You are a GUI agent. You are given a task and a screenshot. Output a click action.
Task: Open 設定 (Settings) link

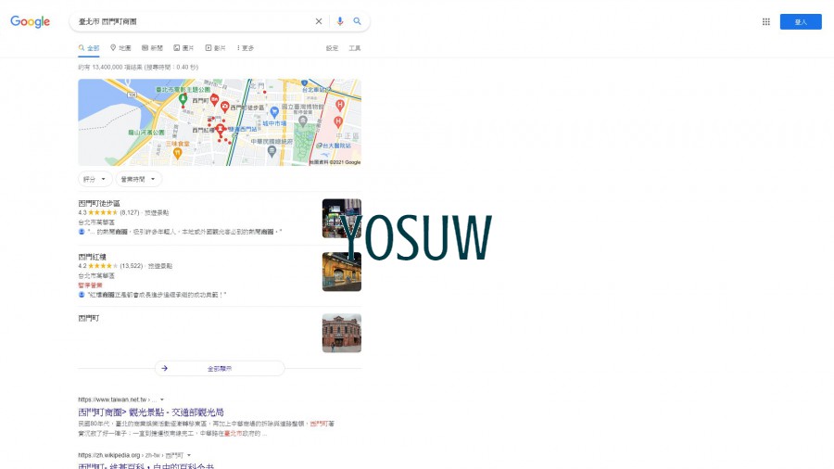(332, 48)
